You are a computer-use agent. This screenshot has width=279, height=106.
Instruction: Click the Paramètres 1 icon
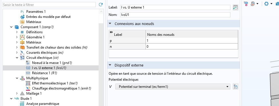[22, 12]
